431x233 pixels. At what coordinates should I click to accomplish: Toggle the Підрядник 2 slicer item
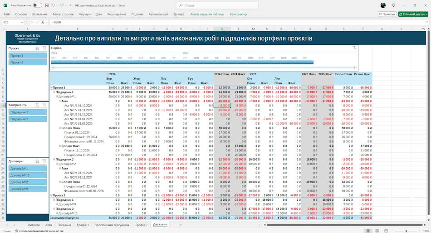click(28, 119)
